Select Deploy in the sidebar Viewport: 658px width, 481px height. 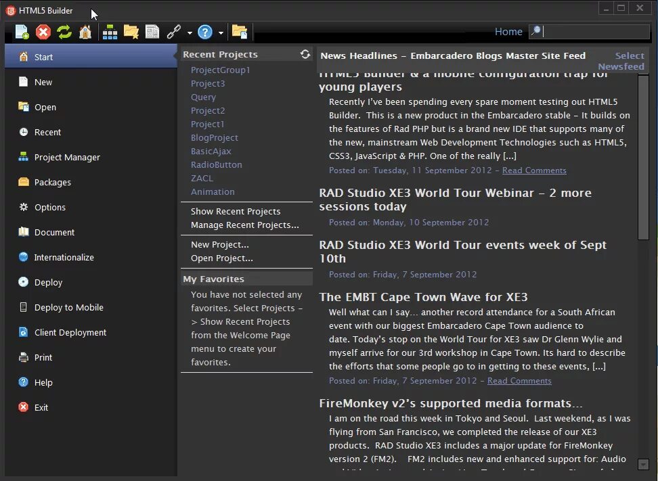point(91,282)
